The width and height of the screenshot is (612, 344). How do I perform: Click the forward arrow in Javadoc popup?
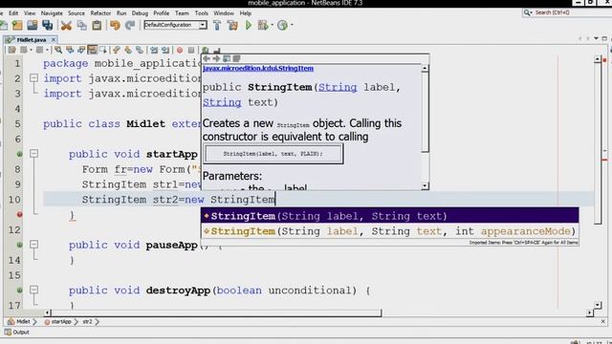pyautogui.click(x=217, y=58)
